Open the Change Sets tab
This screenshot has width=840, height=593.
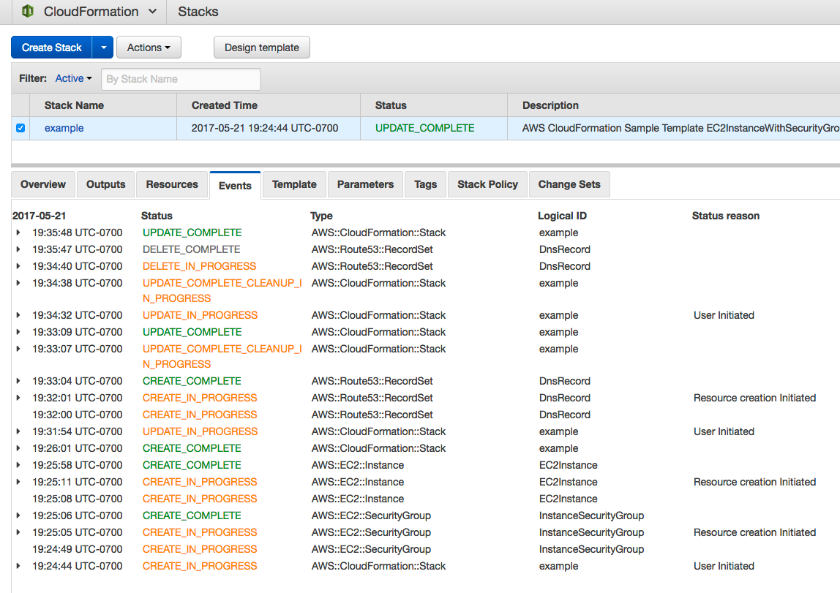[569, 184]
